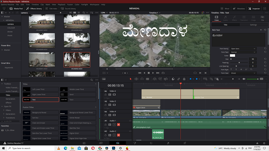Toggle Media Pool panel button
The width and height of the screenshot is (269, 151).
tap(16, 9)
